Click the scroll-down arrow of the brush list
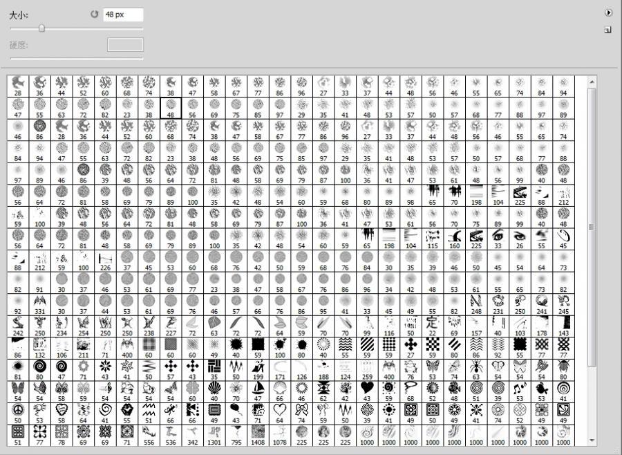Image resolution: width=622 pixels, height=455 pixels. (592, 440)
